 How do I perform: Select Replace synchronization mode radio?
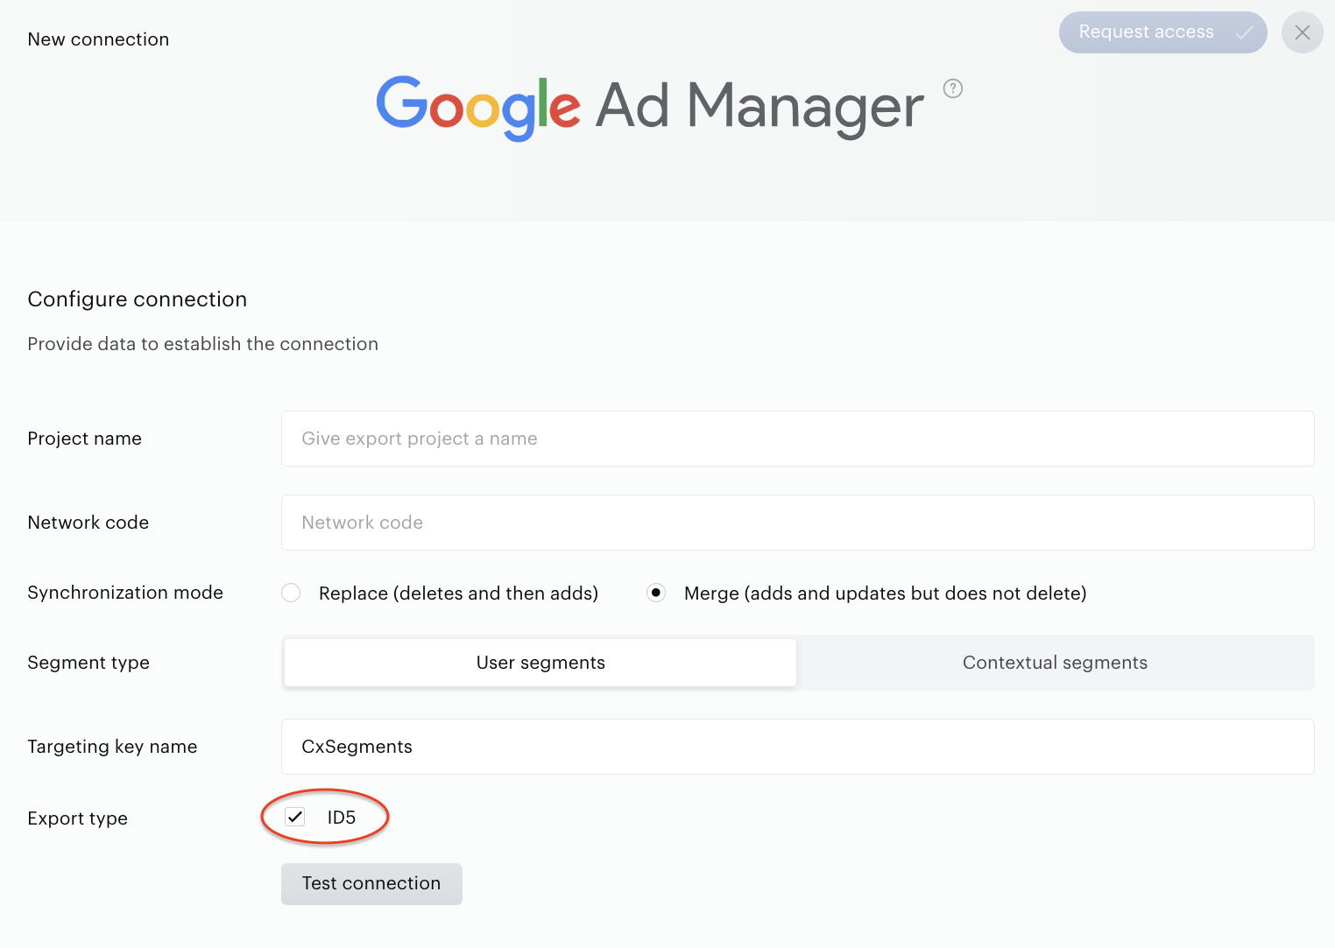pyautogui.click(x=291, y=593)
